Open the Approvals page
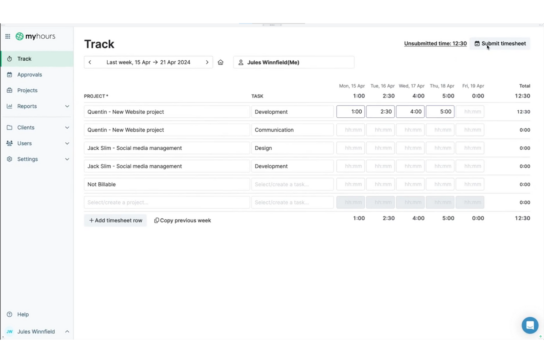Viewport: 544px width, 363px height. pyautogui.click(x=29, y=75)
